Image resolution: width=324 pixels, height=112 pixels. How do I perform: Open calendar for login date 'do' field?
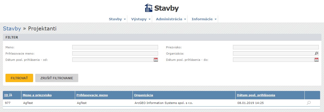316,60
